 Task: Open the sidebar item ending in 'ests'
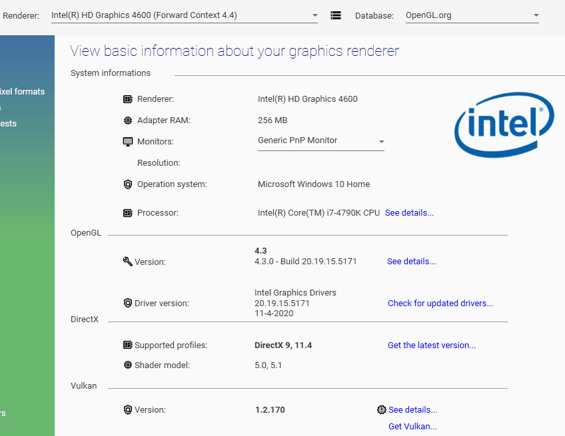click(x=8, y=124)
